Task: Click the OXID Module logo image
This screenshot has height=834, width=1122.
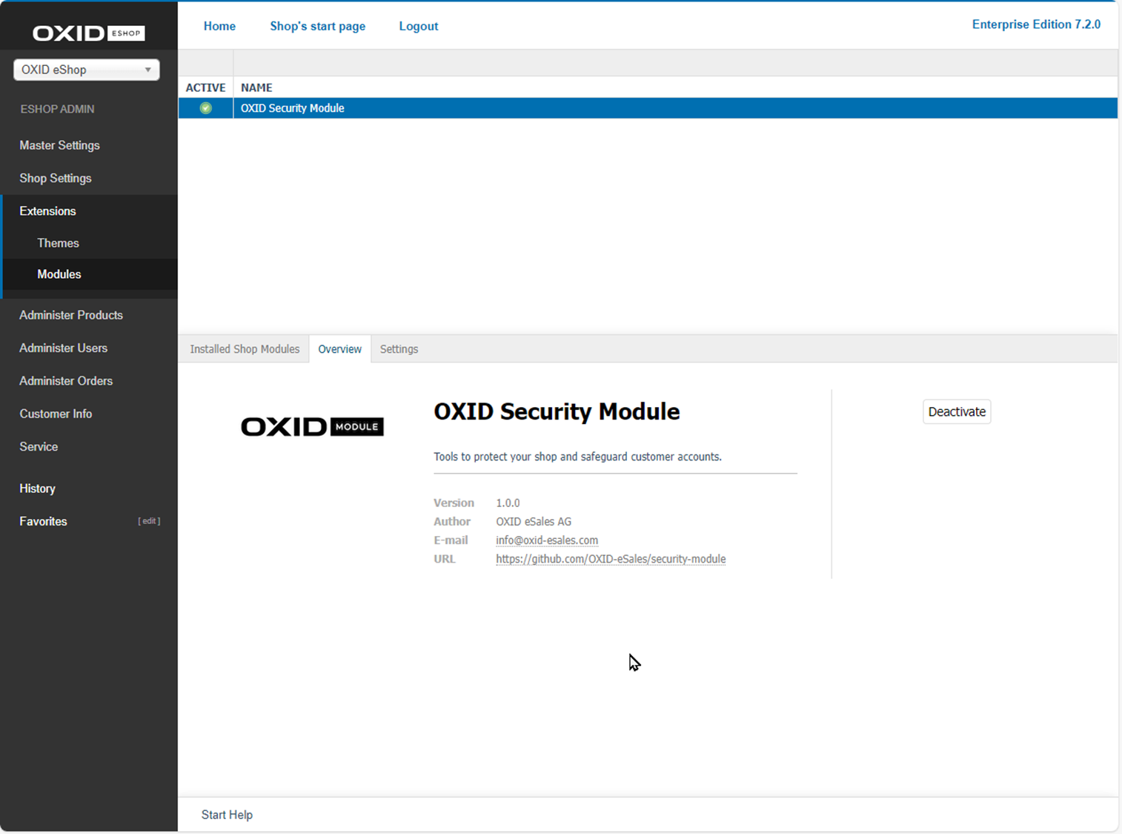Action: (x=312, y=426)
